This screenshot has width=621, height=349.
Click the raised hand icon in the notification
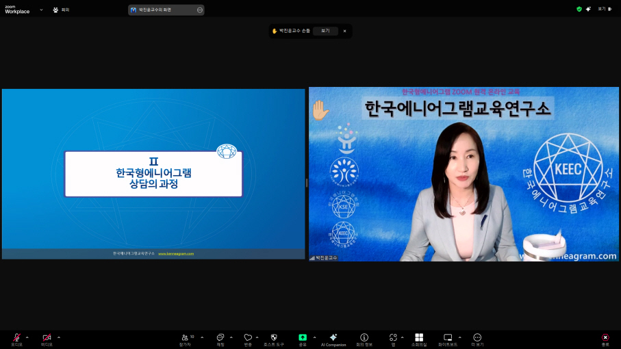pos(275,31)
